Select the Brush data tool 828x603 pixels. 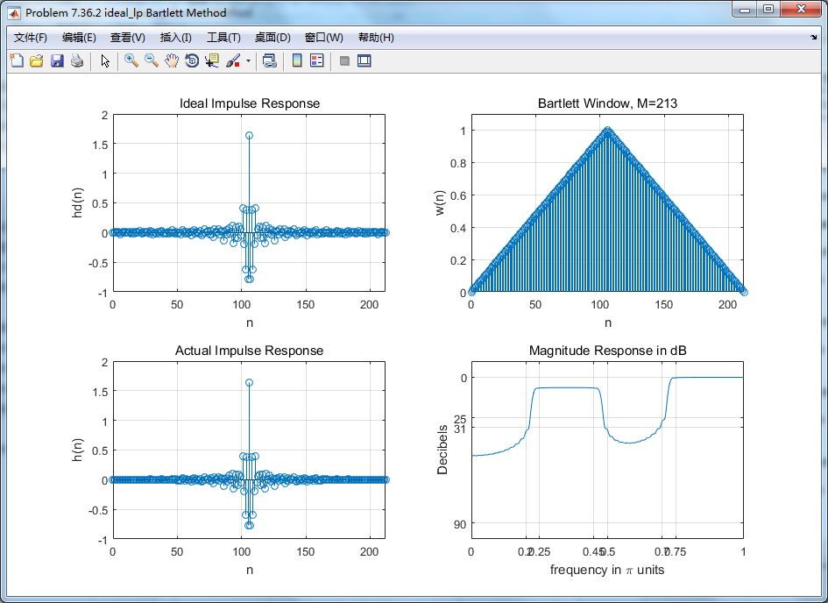[x=233, y=60]
